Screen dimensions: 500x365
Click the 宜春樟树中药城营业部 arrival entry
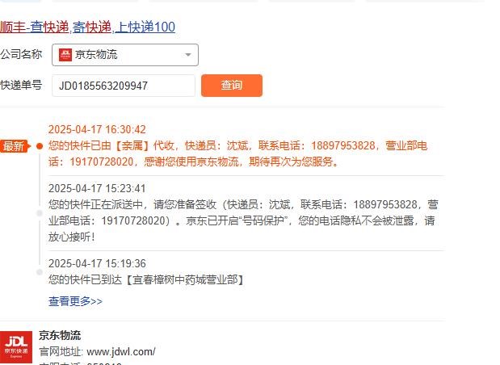point(147,280)
